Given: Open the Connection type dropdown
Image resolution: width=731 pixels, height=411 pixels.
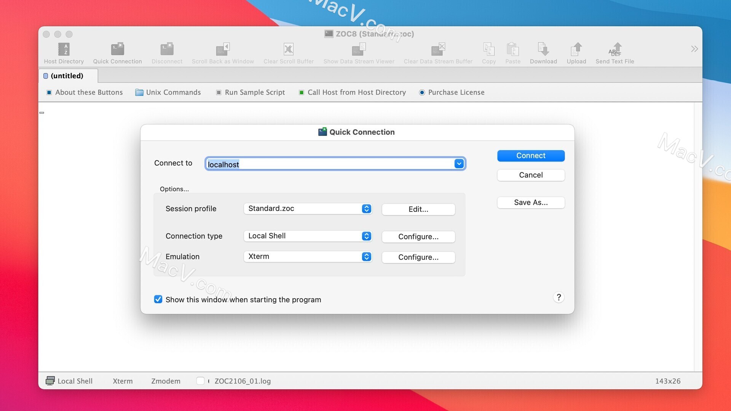Looking at the screenshot, I should tap(308, 236).
